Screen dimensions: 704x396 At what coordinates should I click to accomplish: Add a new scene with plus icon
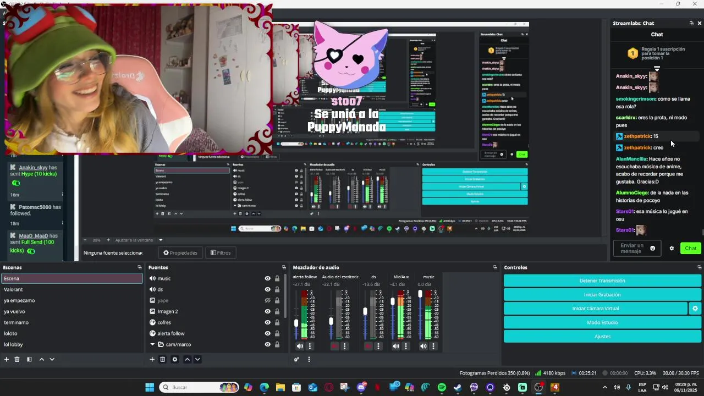click(x=7, y=359)
